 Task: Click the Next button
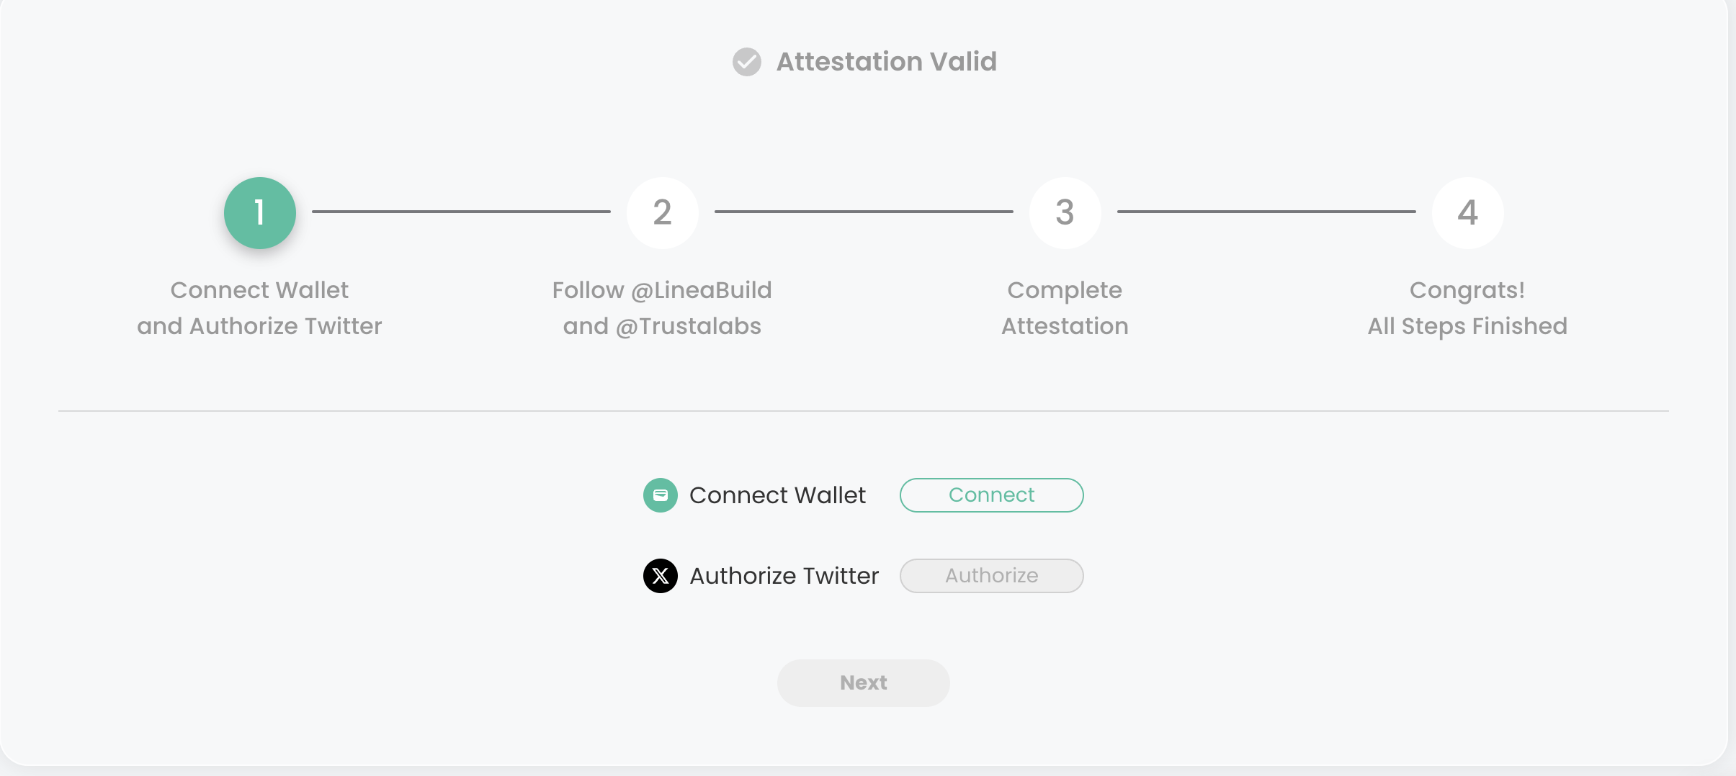(x=863, y=682)
